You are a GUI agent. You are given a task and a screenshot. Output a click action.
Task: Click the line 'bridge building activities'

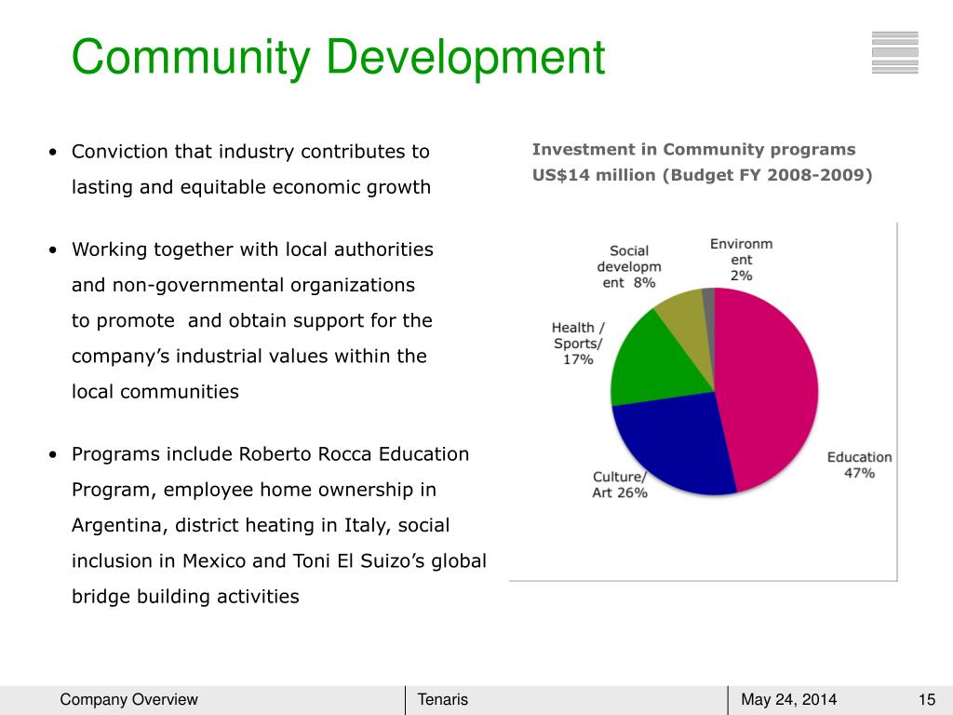coord(185,597)
